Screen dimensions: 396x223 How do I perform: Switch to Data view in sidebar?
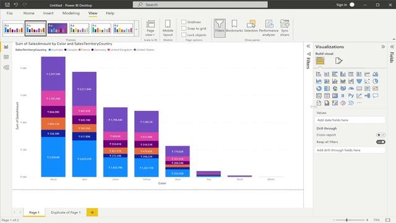tap(6, 57)
